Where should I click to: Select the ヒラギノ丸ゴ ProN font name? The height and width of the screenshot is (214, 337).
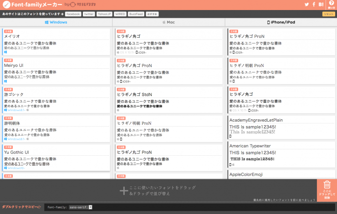(134, 153)
